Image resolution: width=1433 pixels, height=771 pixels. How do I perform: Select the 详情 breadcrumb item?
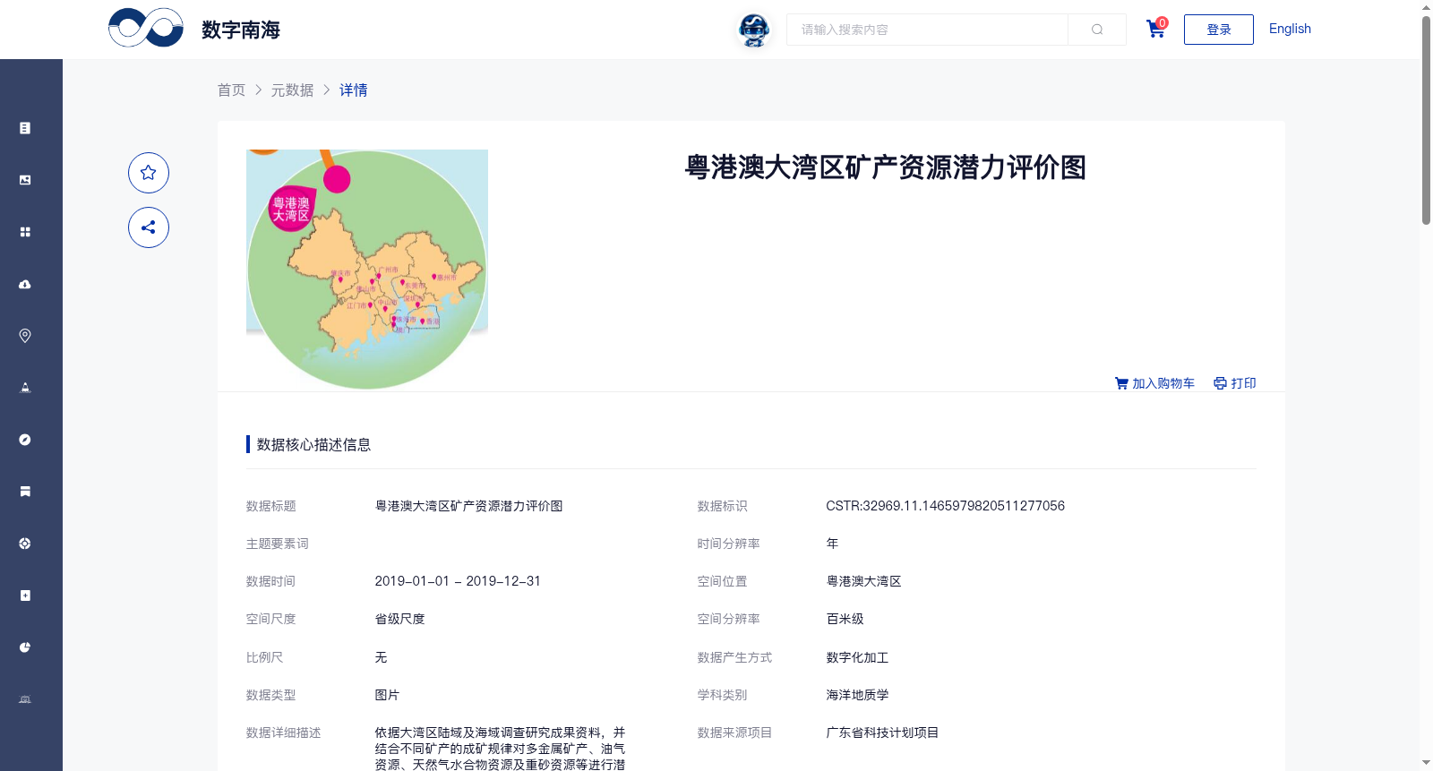pyautogui.click(x=353, y=90)
